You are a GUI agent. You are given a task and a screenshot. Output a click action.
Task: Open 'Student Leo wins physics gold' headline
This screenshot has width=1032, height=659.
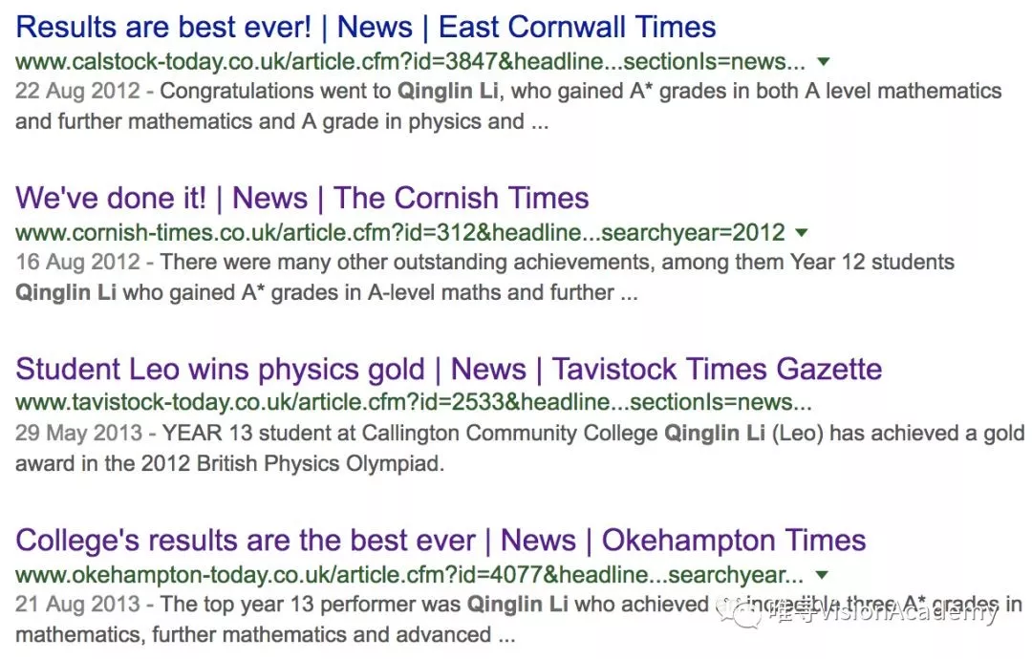point(448,369)
